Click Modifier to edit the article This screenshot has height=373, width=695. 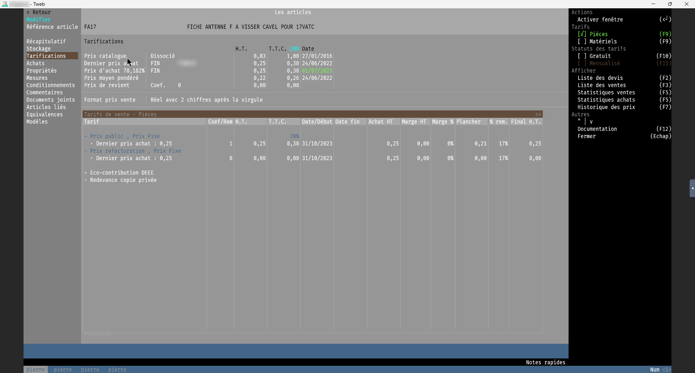(x=38, y=20)
